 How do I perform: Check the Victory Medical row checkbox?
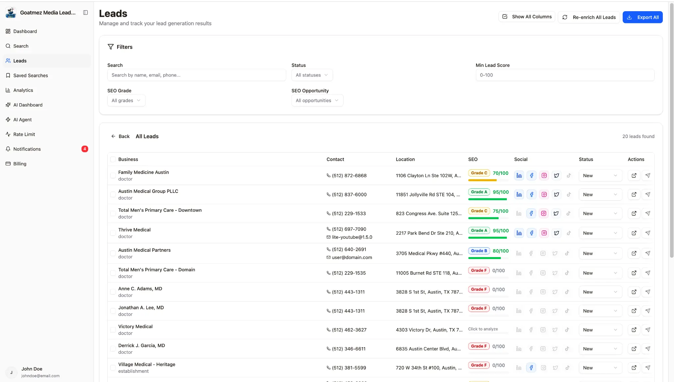coord(113,329)
